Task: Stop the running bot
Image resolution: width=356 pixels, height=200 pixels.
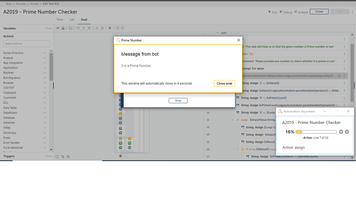Action: 178,101
